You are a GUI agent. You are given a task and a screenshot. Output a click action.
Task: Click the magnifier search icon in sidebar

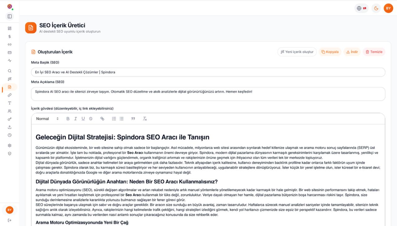[10, 71]
